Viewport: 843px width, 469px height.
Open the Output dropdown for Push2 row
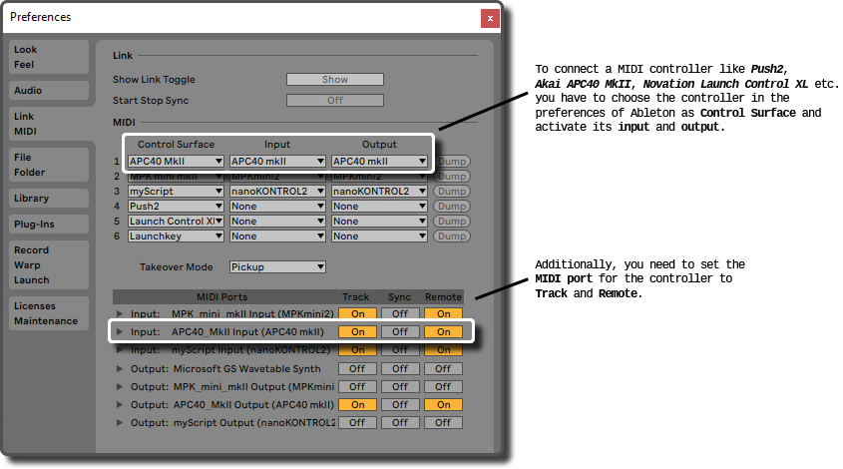click(379, 206)
